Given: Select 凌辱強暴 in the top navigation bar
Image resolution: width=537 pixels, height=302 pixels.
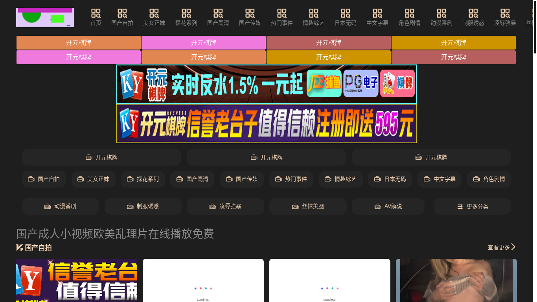Looking at the screenshot, I should 505,18.
